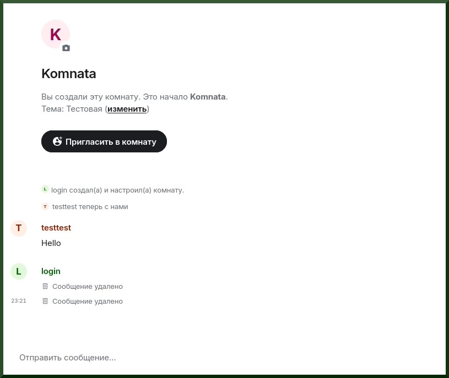The height and width of the screenshot is (378, 449).
Task: Open testtest's round T avatar
Action: (19, 228)
